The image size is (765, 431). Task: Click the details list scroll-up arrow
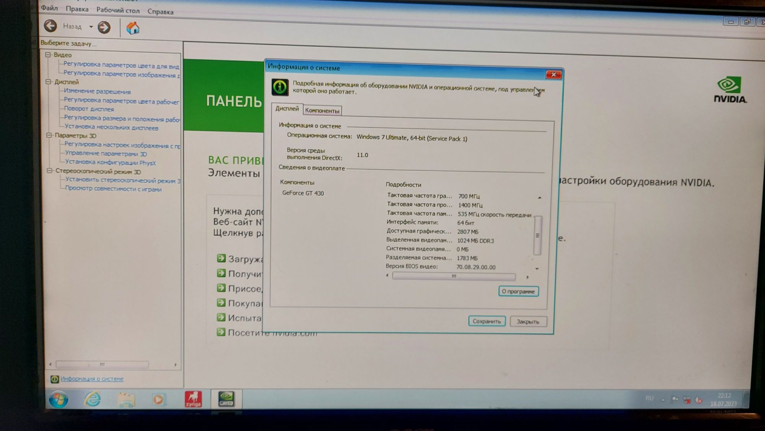click(539, 198)
